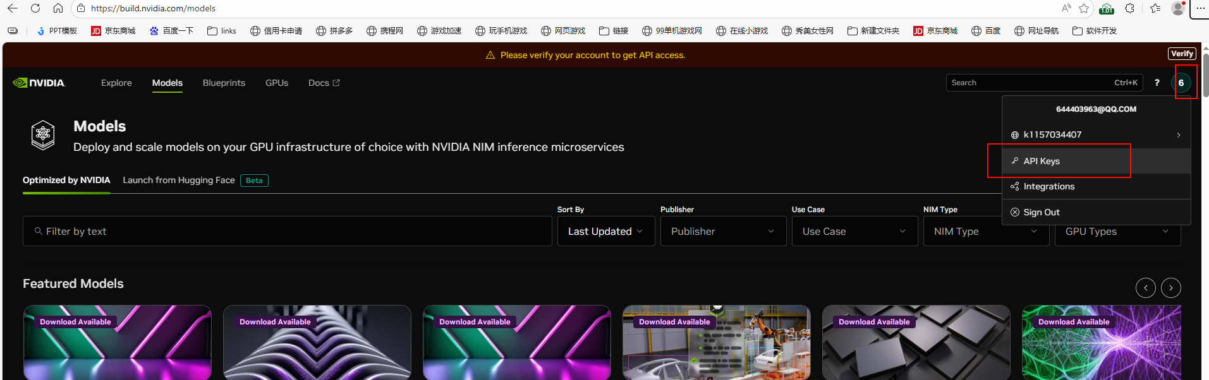Viewport: 1209px width, 380px height.
Task: Open 百度一下 bookmark
Action: 171,31
